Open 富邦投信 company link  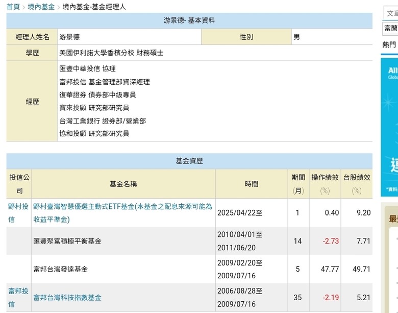18,298
